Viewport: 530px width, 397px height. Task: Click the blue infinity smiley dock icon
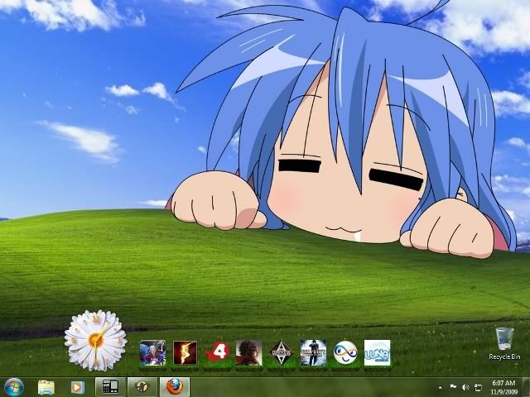pos(345,352)
